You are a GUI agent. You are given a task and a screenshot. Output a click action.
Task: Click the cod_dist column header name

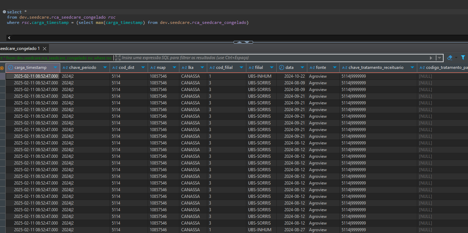point(127,67)
